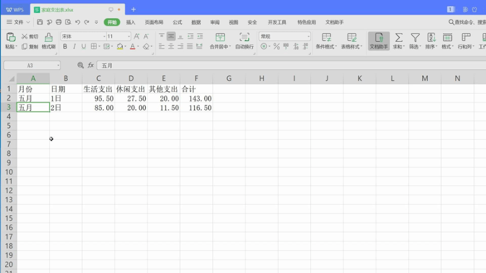
Task: Click the eraser clear-format icon
Action: (146, 46)
